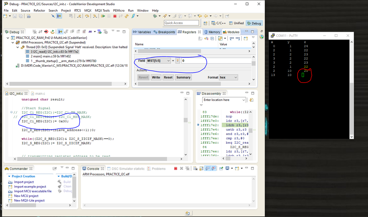Collapse the Project Creation section in Commander

point(9,176)
